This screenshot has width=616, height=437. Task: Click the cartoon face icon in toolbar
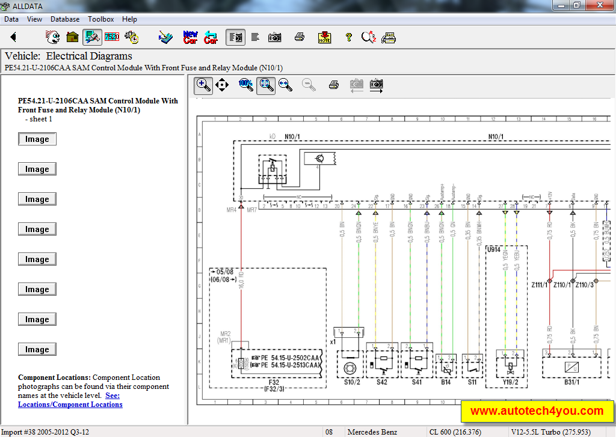tap(53, 37)
